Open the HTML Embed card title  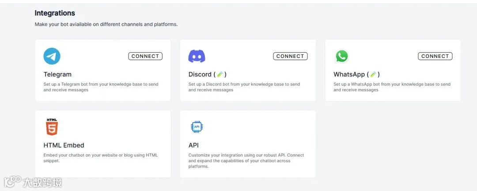click(64, 145)
